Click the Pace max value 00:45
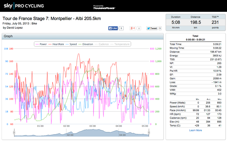The width and height of the screenshot is (227, 141). [x=218, y=110]
